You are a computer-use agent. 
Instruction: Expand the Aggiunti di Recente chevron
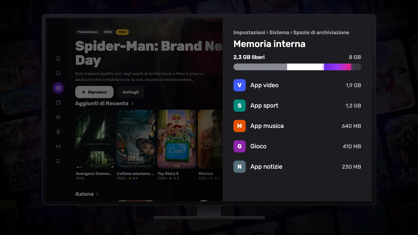[132, 103]
